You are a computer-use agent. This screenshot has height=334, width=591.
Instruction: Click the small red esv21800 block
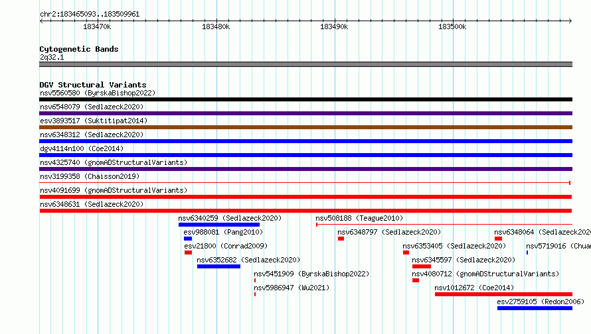(188, 252)
